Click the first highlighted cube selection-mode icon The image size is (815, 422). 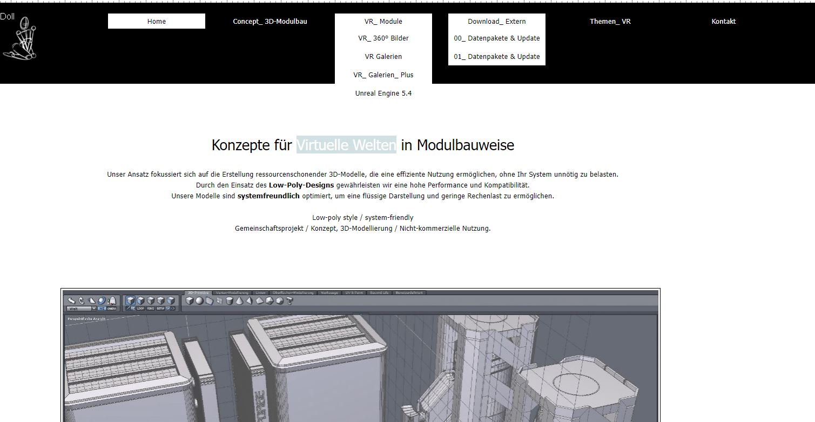[x=130, y=300]
